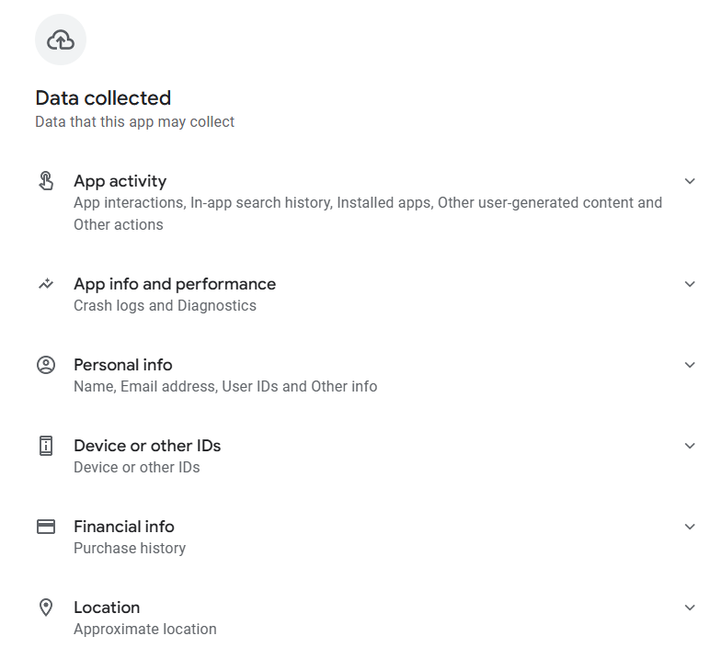Viewport: 721px width, 670px height.
Task: Click Personal info heading text
Action: pos(122,365)
